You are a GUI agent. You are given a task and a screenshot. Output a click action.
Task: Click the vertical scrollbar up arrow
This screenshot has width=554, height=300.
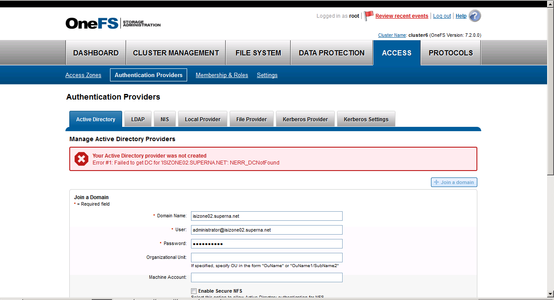pos(550,4)
